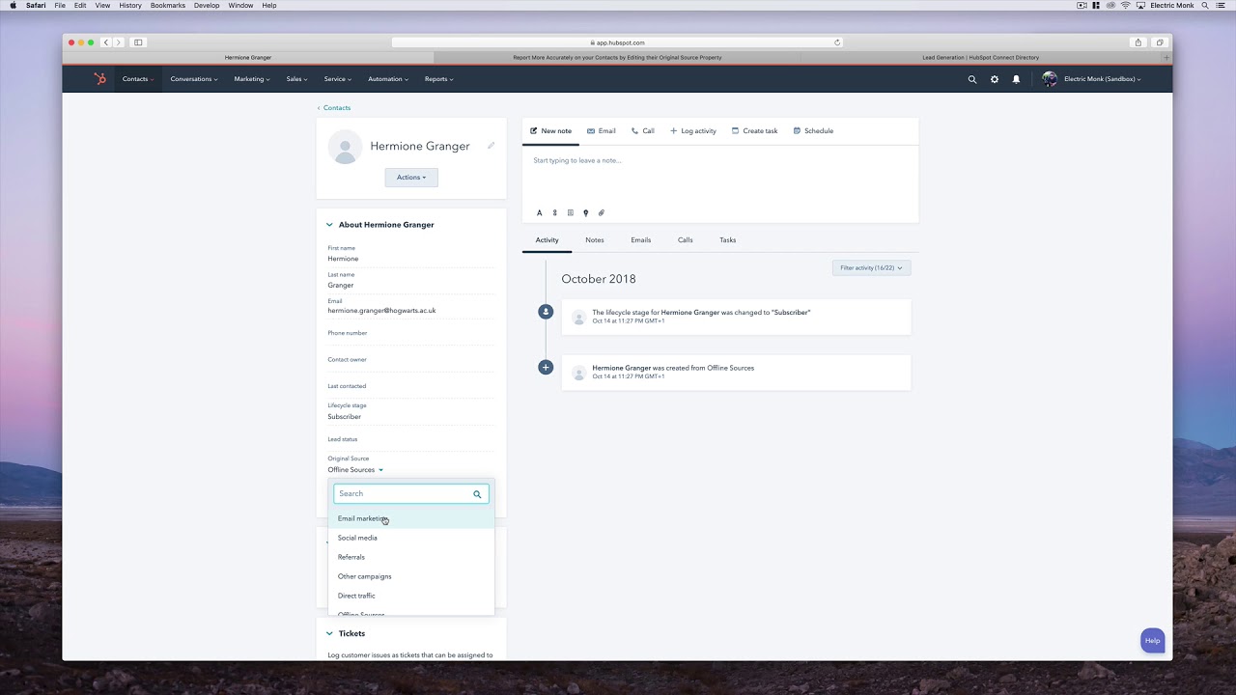Image resolution: width=1236 pixels, height=695 pixels.
Task: Open macOS Notification Center icon
Action: point(1222,6)
